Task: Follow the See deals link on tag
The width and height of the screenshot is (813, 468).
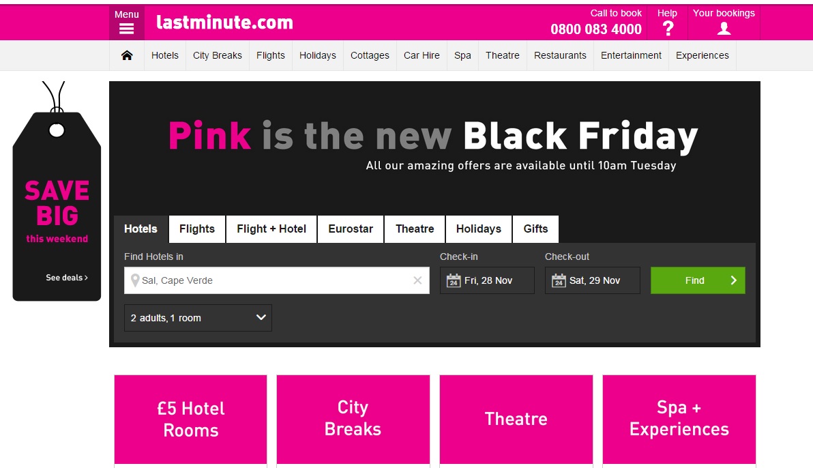Action: click(x=67, y=278)
